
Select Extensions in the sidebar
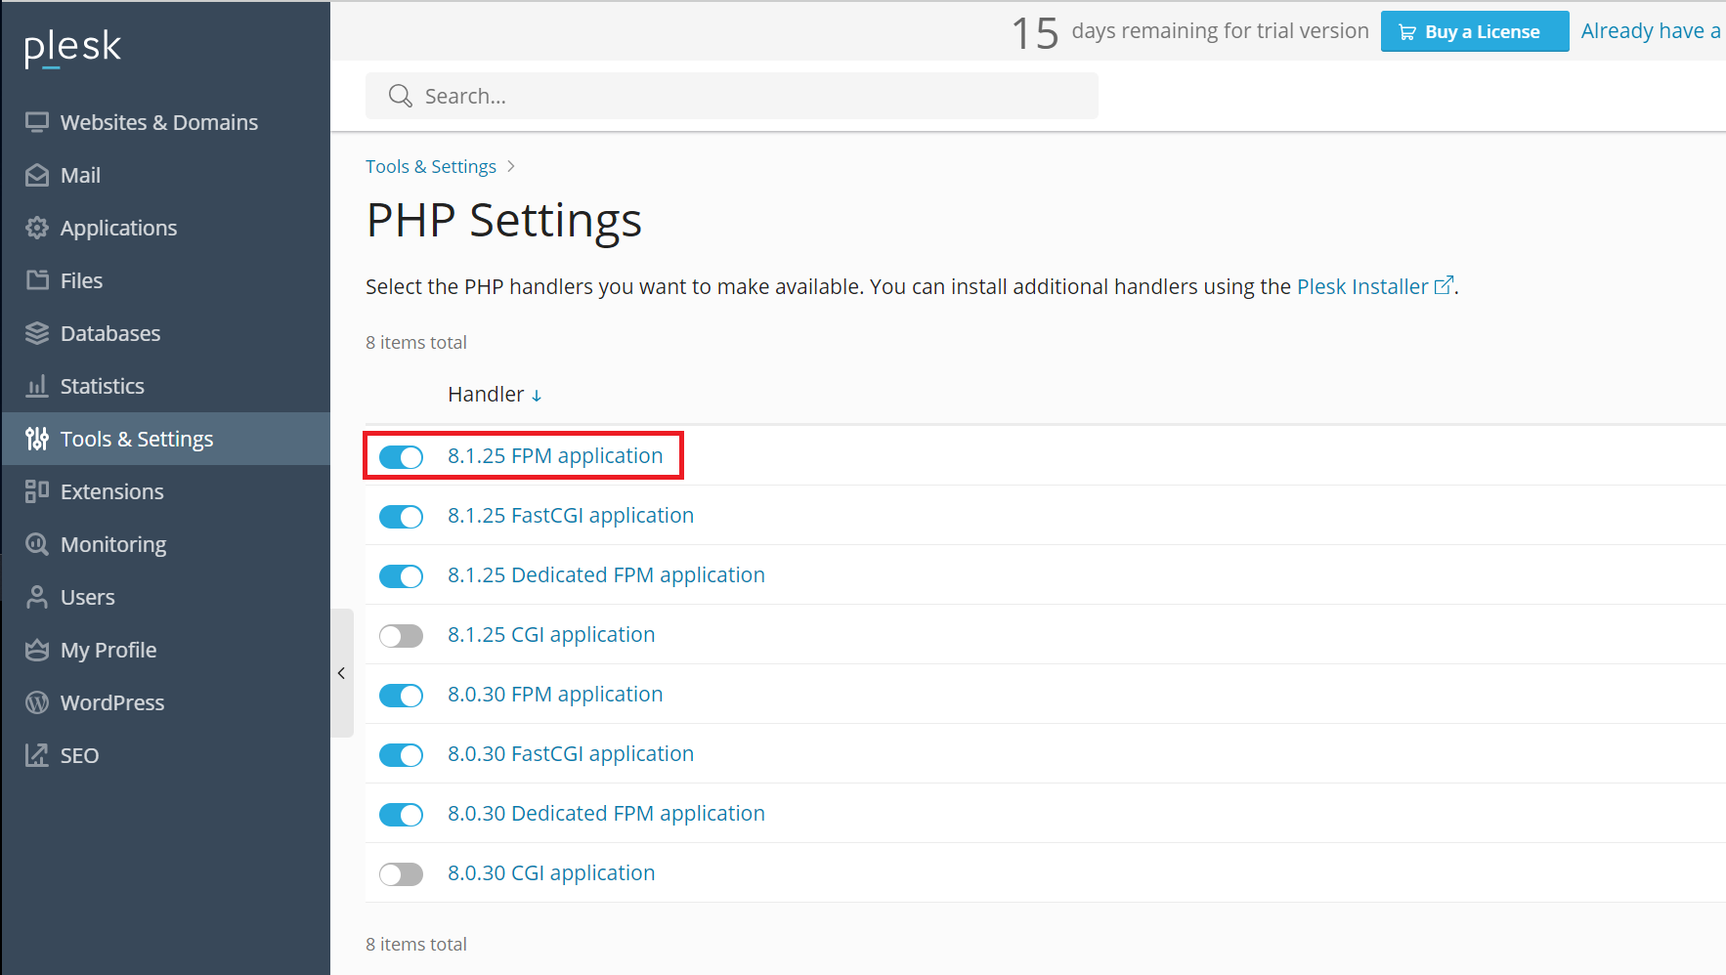click(165, 491)
